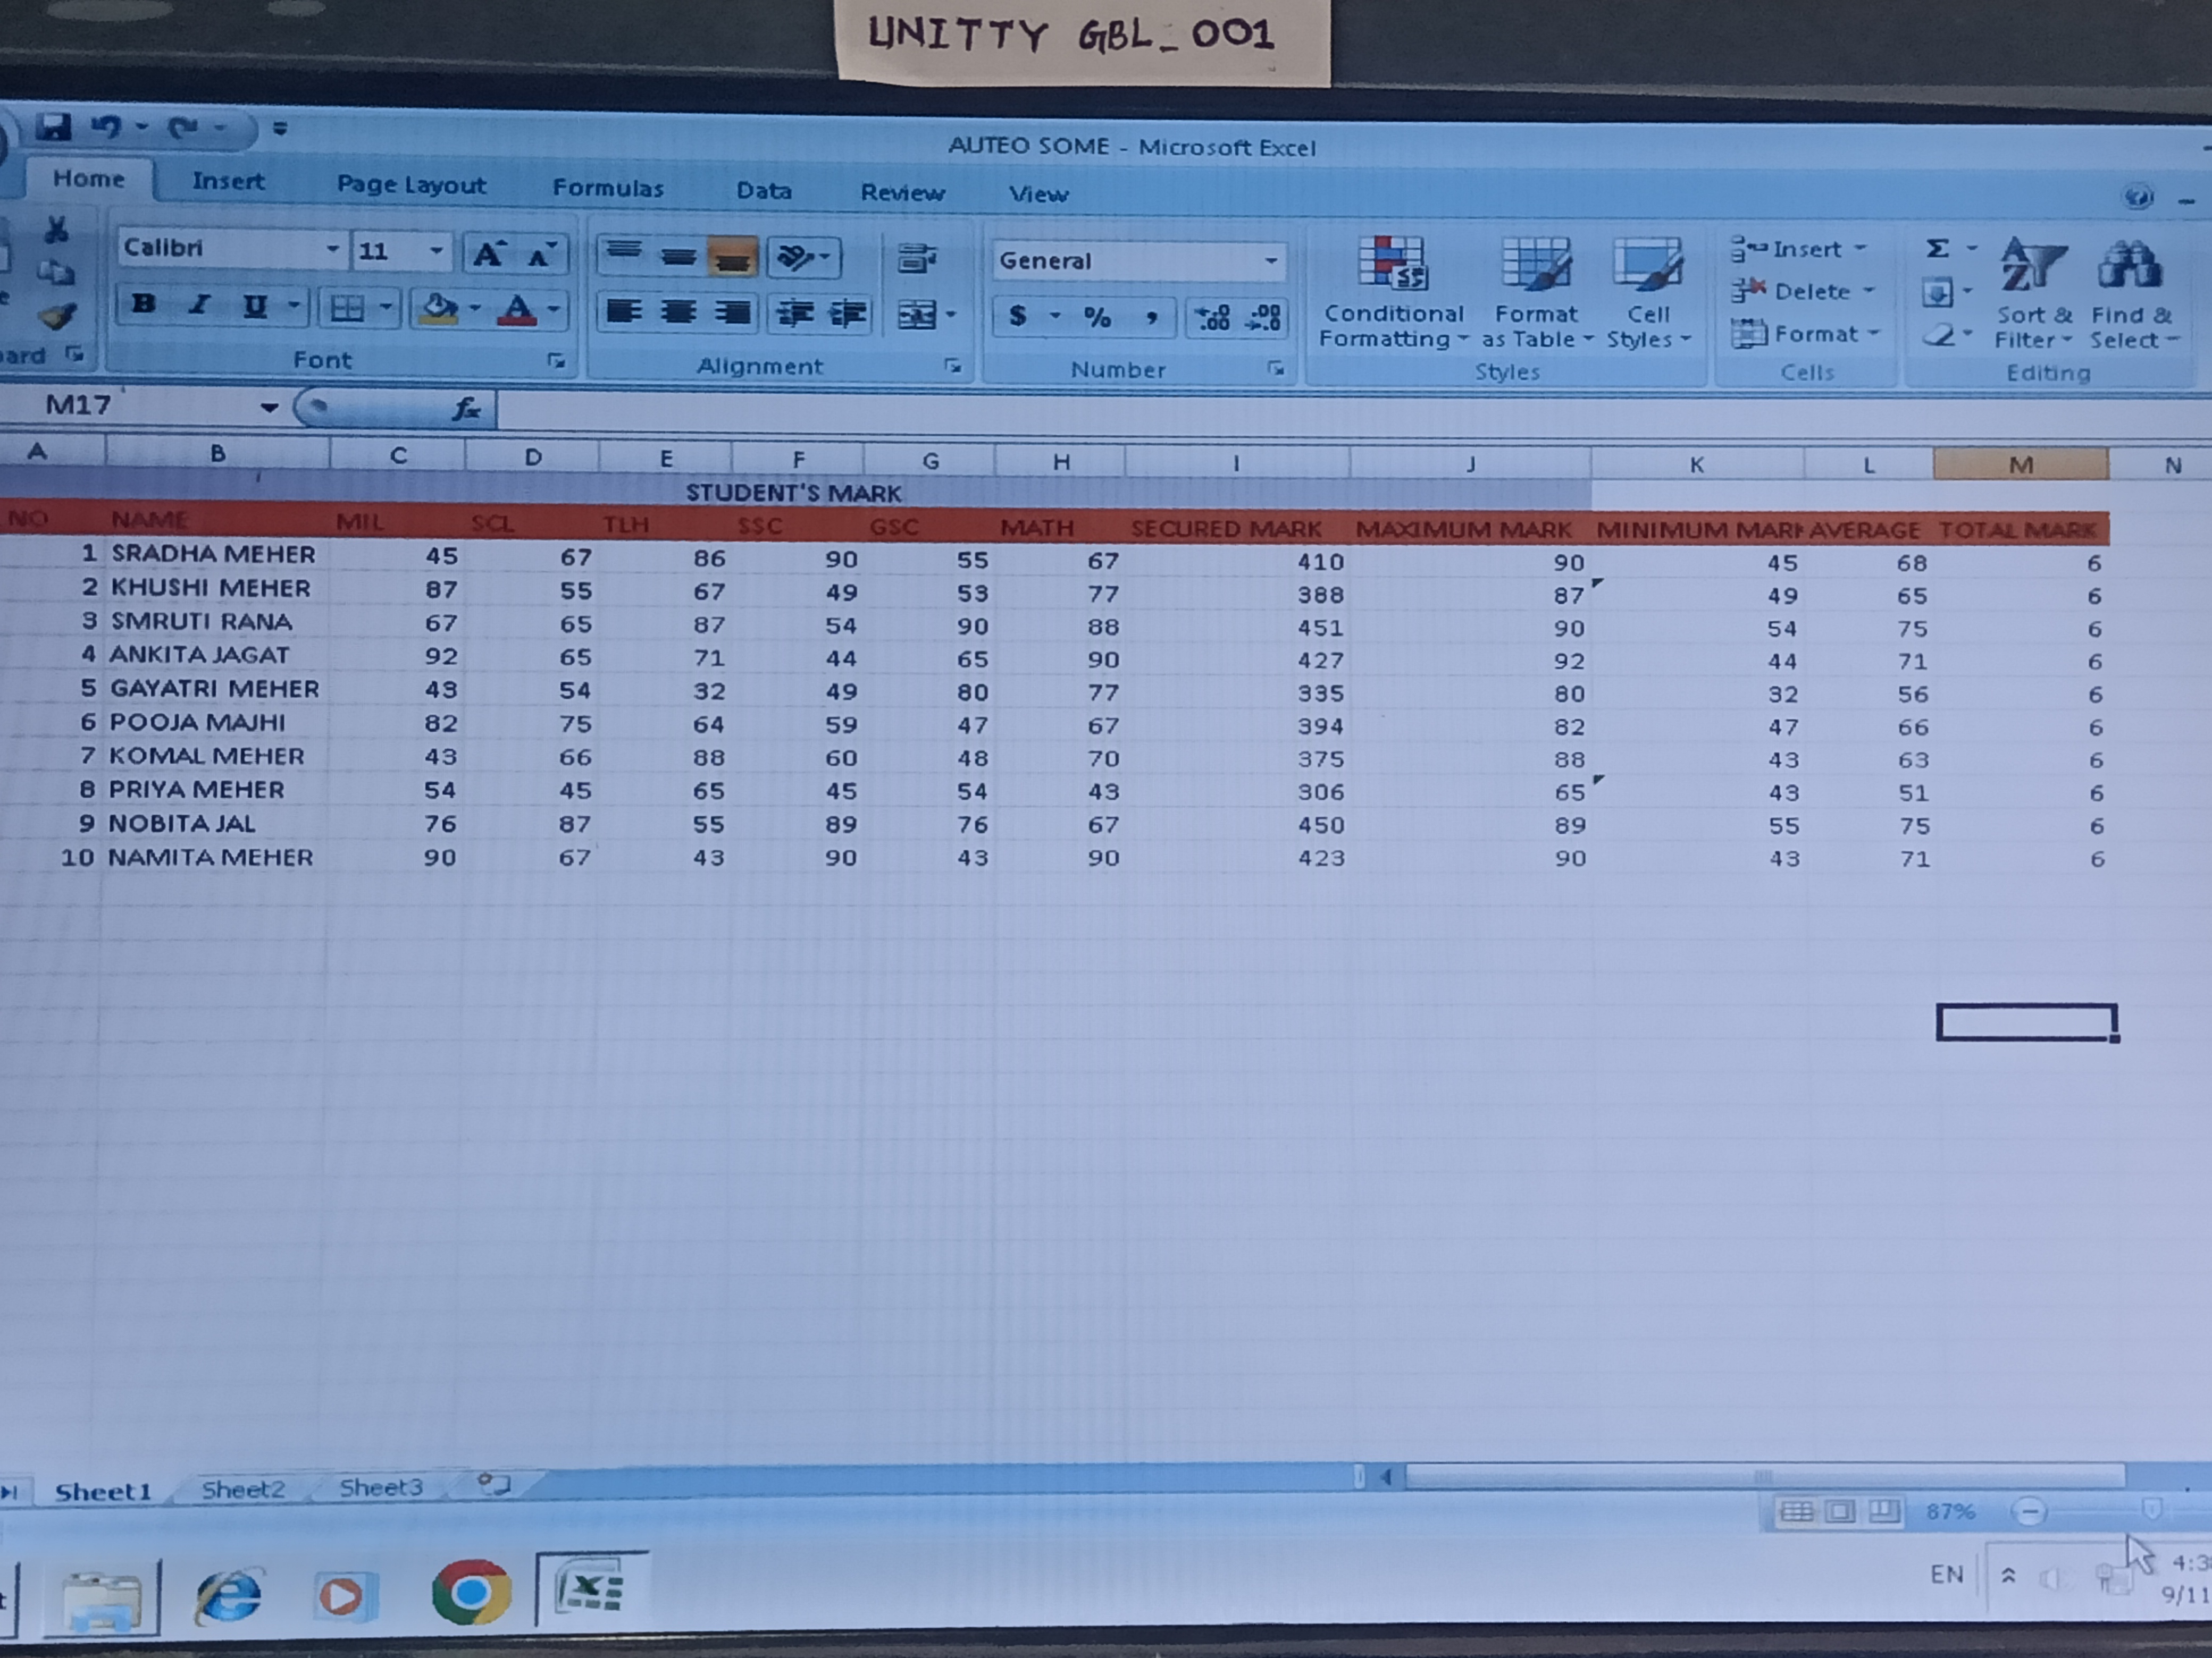Toggle Italic formatting

tap(199, 305)
